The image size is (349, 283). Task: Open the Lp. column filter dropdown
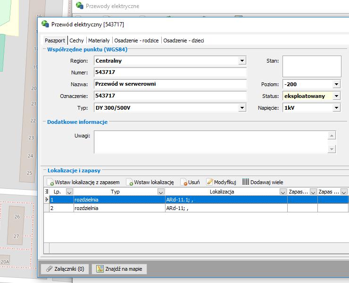[x=69, y=192]
